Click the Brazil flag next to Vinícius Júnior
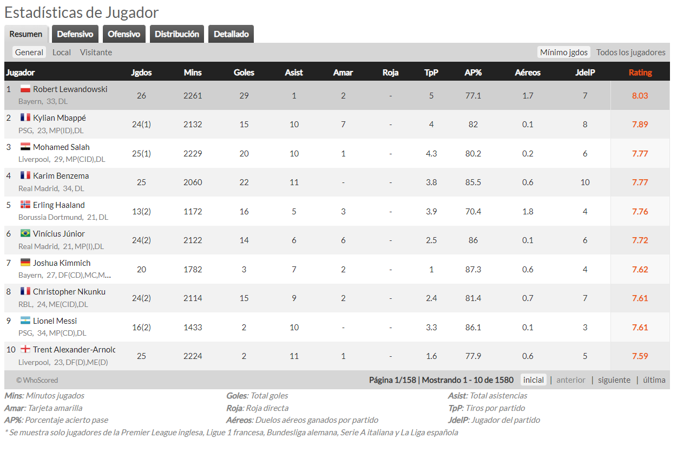 [x=25, y=233]
